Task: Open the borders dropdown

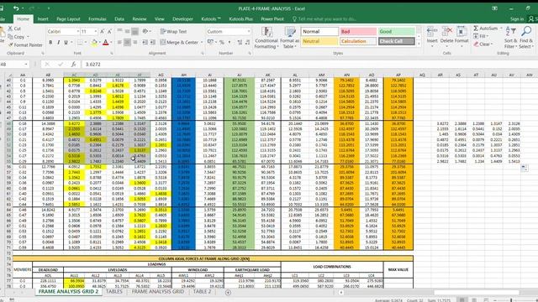Action: click(86, 43)
